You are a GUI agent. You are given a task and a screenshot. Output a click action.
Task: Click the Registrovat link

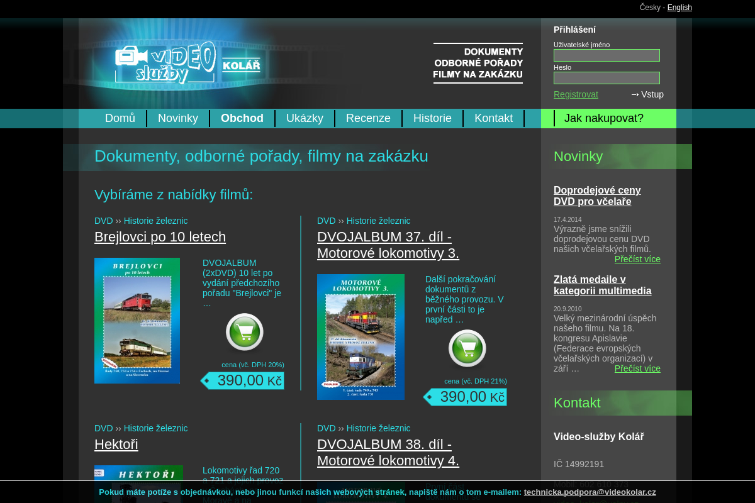(576, 94)
